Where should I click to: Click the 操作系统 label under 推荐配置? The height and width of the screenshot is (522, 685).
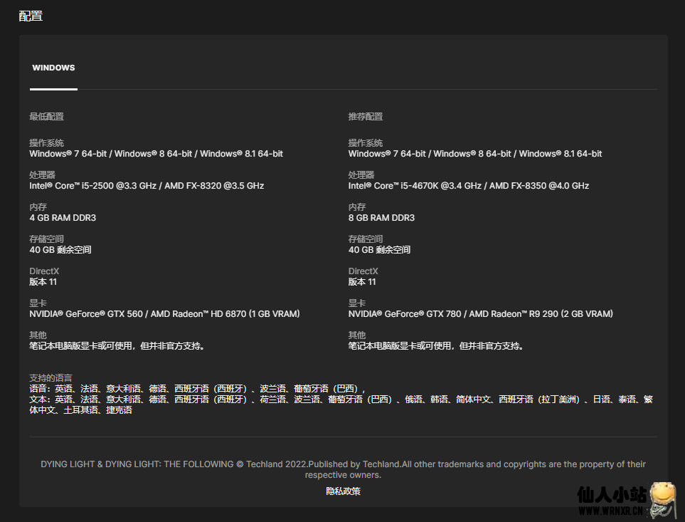pos(366,143)
